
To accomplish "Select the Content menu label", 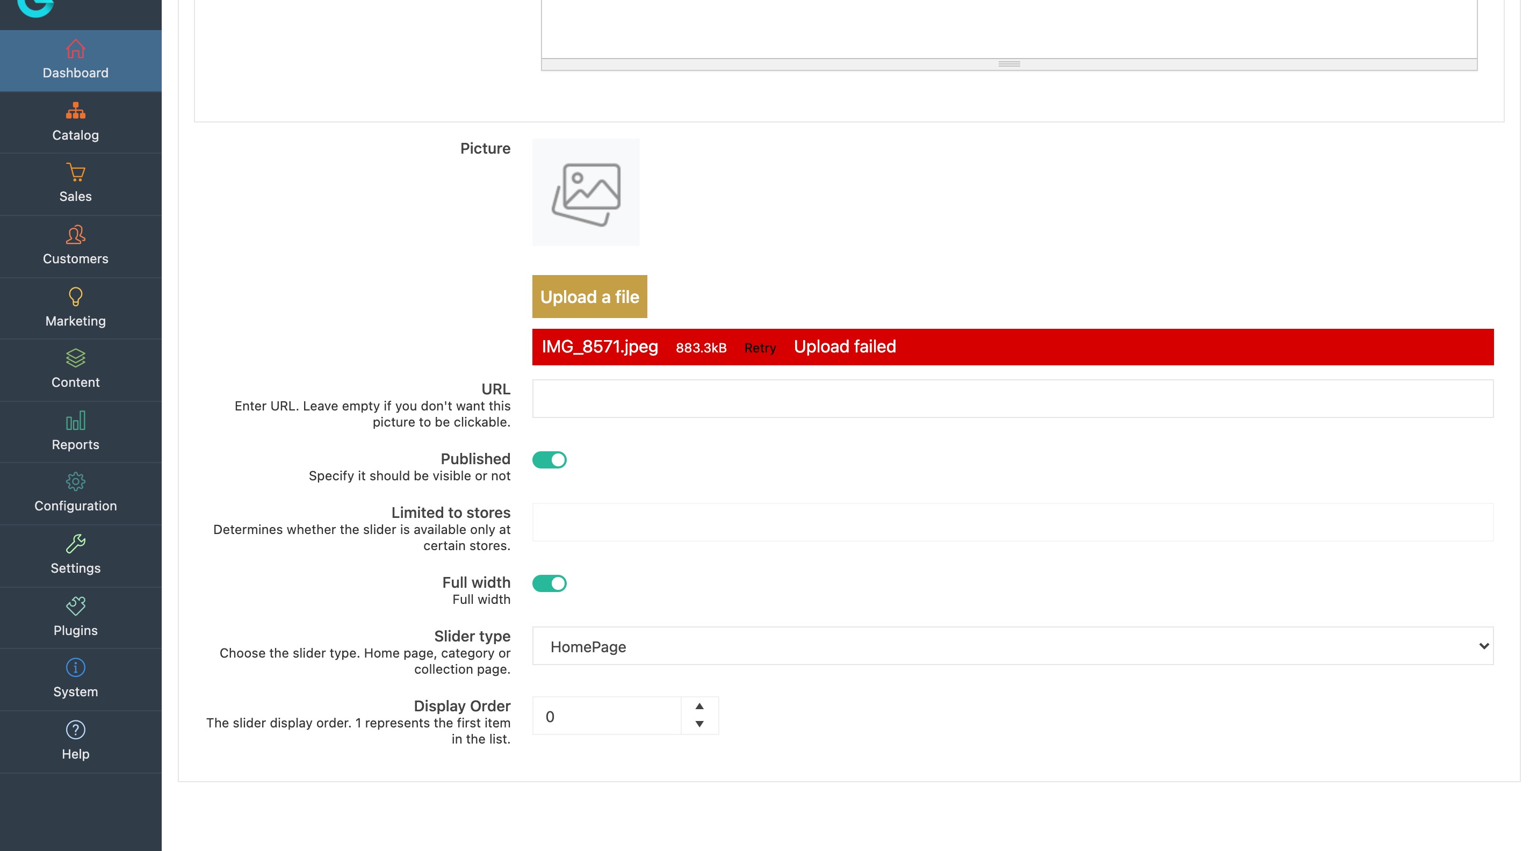I will [75, 382].
